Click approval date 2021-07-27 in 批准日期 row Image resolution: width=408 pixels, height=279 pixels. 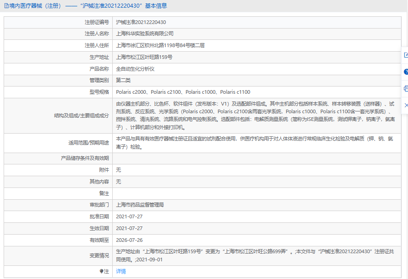[x=129, y=216]
